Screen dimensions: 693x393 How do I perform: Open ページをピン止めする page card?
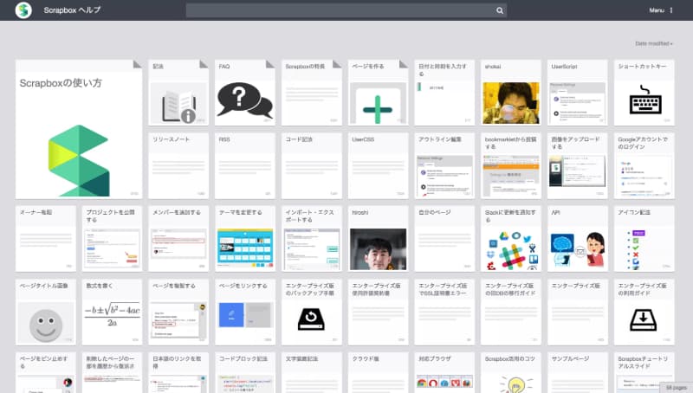(x=46, y=373)
